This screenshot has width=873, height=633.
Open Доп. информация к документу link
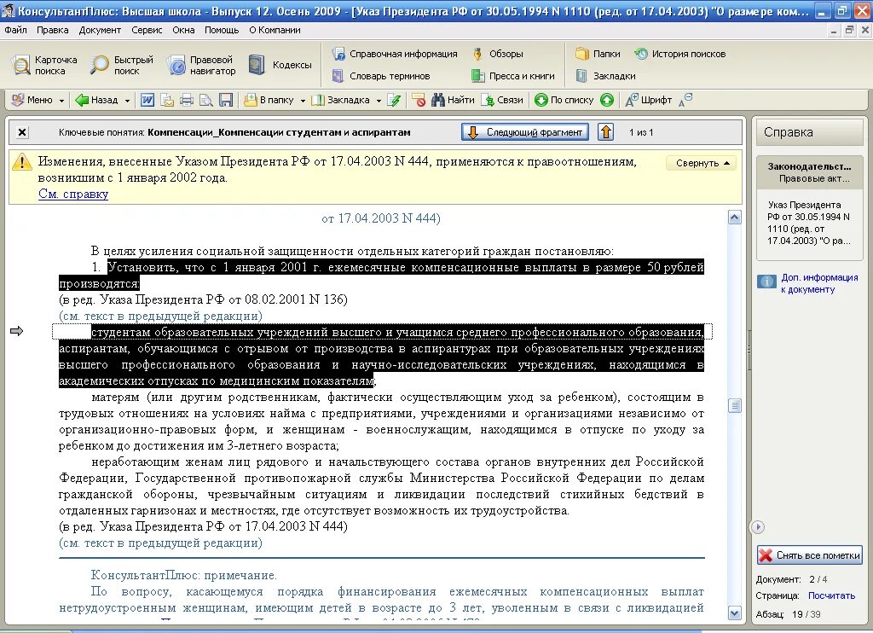[819, 283]
